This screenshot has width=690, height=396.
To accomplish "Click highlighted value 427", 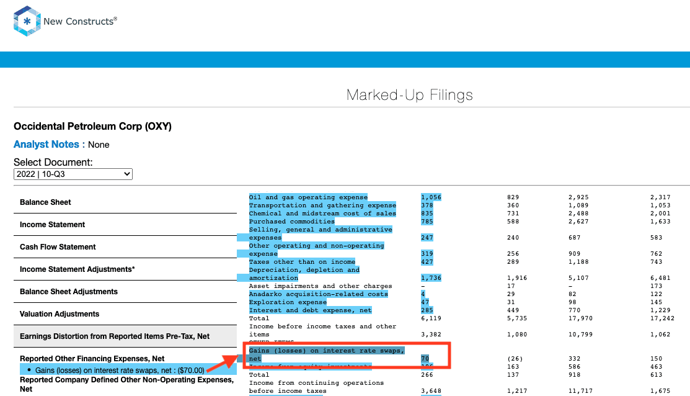I will pos(427,262).
